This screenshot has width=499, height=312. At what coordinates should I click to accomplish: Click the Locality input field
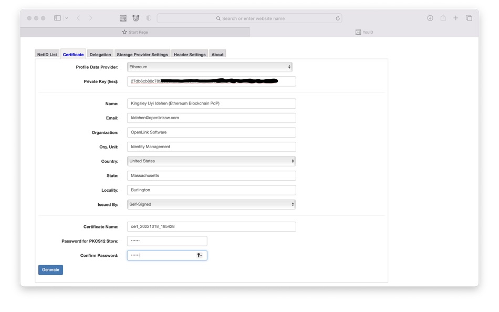click(x=211, y=190)
